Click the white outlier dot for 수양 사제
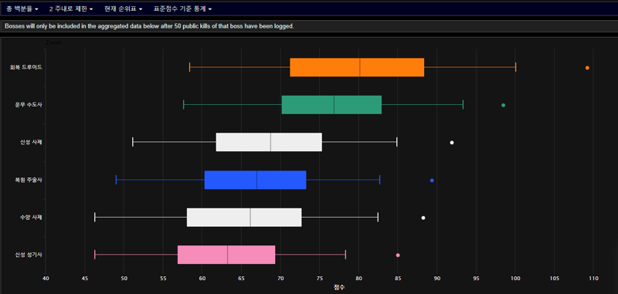Viewport: 618px width, 294px height. [423, 218]
